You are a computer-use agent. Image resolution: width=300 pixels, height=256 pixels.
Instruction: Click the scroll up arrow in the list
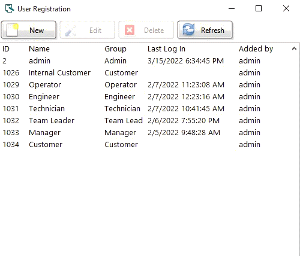click(294, 48)
